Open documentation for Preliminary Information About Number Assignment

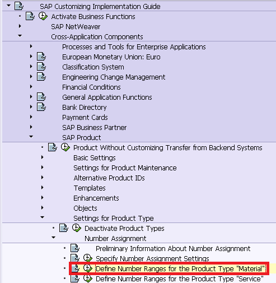click(75, 248)
